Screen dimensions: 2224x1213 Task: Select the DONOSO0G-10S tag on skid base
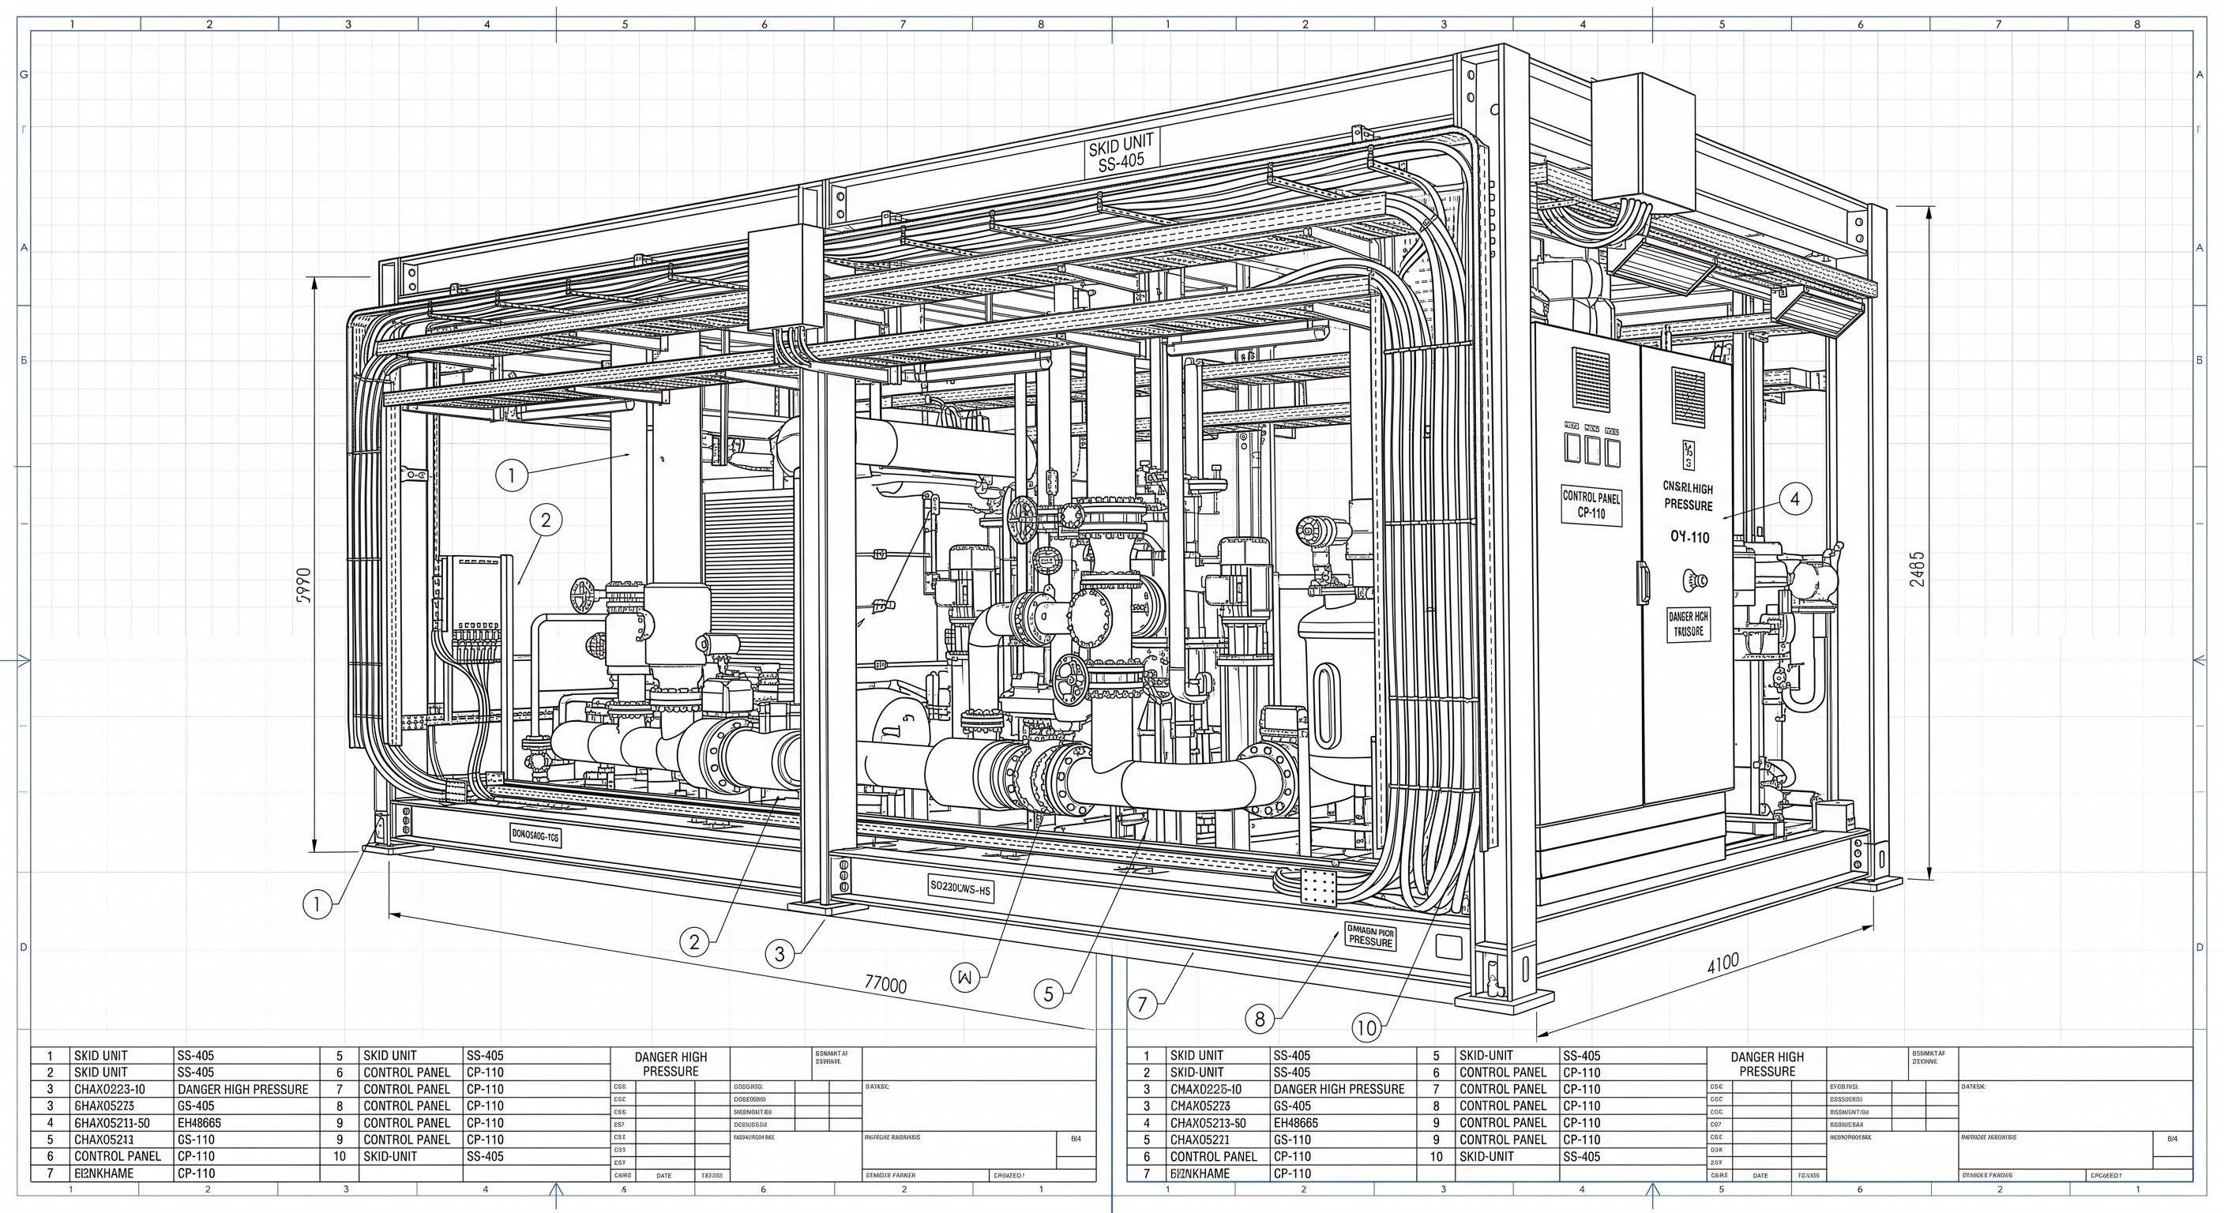[x=536, y=836]
